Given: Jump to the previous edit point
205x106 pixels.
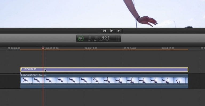Looking at the screenshot, I should (x=104, y=31).
